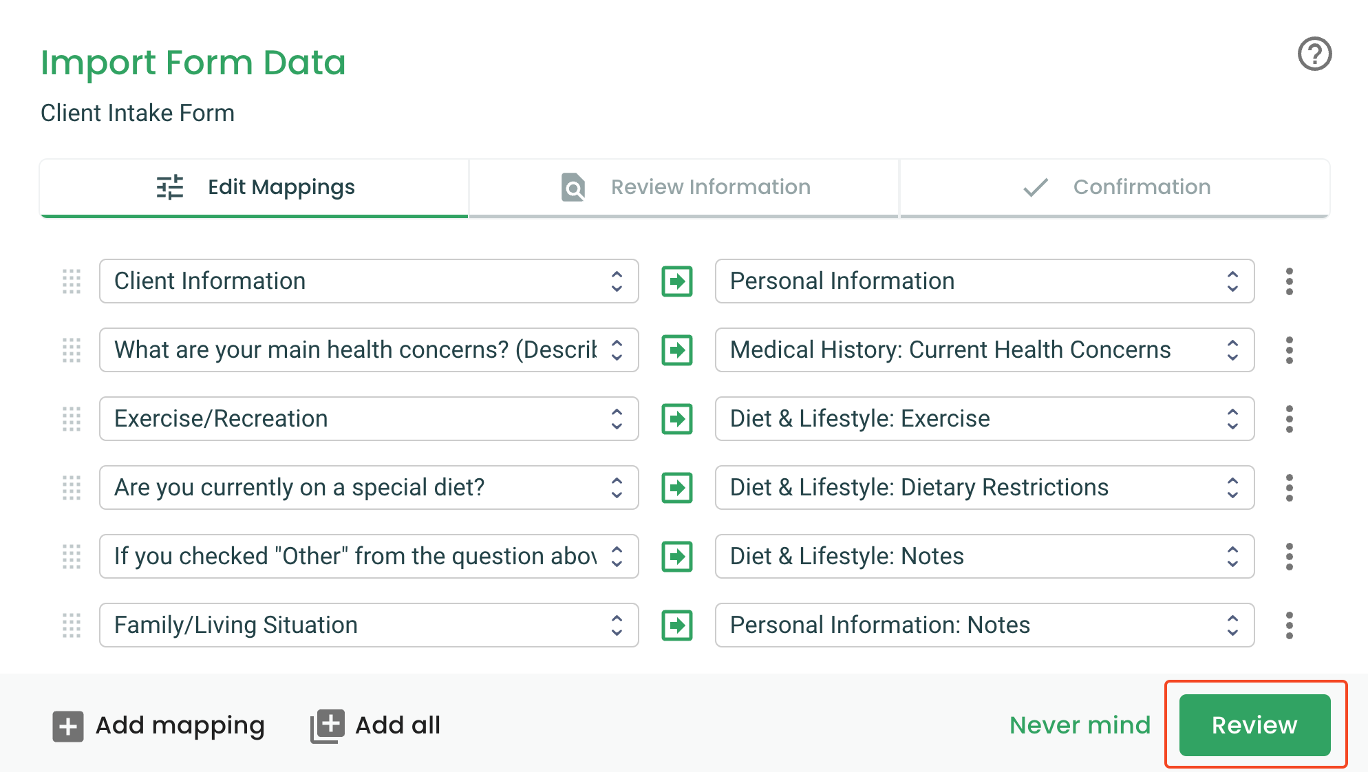Open three-dot menu for Diet & Lifestyle: Notes row
This screenshot has width=1368, height=772.
coord(1289,557)
